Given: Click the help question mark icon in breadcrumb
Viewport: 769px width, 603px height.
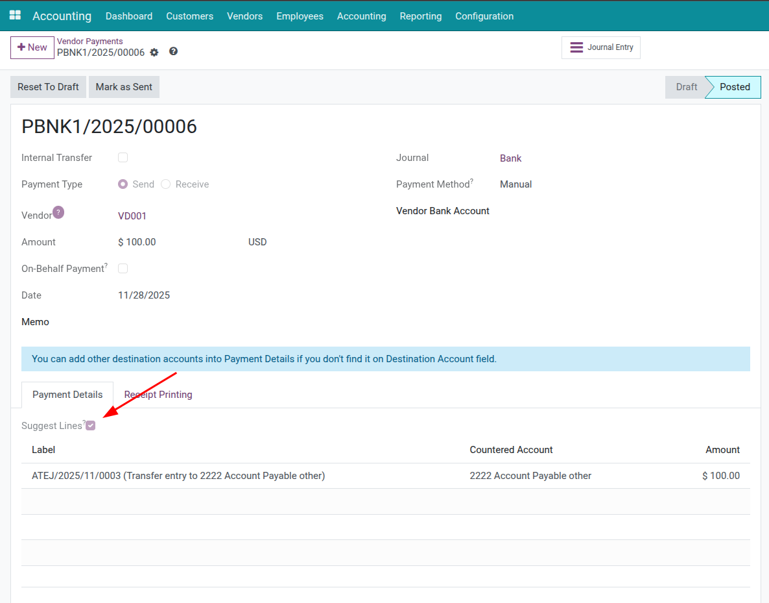Looking at the screenshot, I should [x=173, y=51].
